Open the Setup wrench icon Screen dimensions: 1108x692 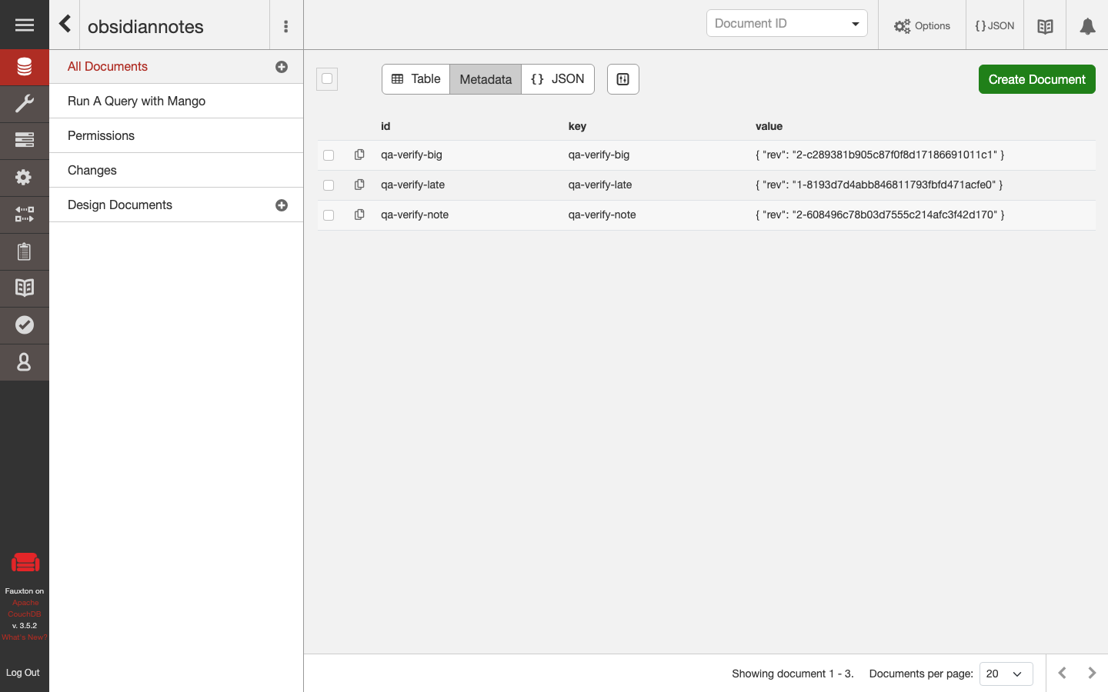[25, 104]
